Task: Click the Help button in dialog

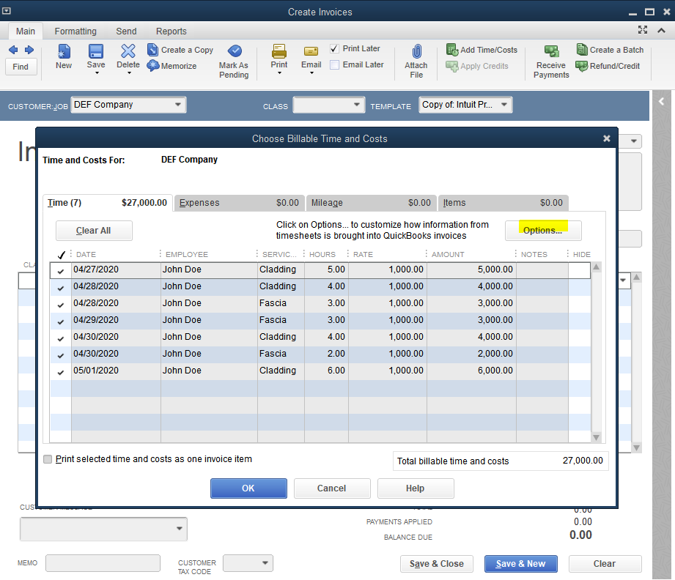Action: [416, 488]
